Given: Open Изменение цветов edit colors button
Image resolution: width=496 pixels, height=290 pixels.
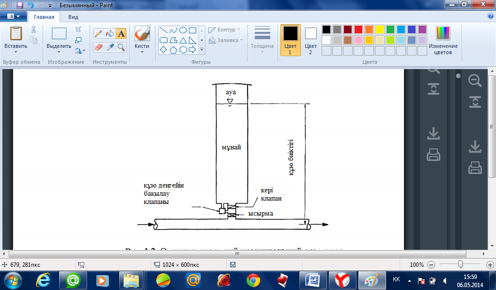Looking at the screenshot, I should click(443, 41).
